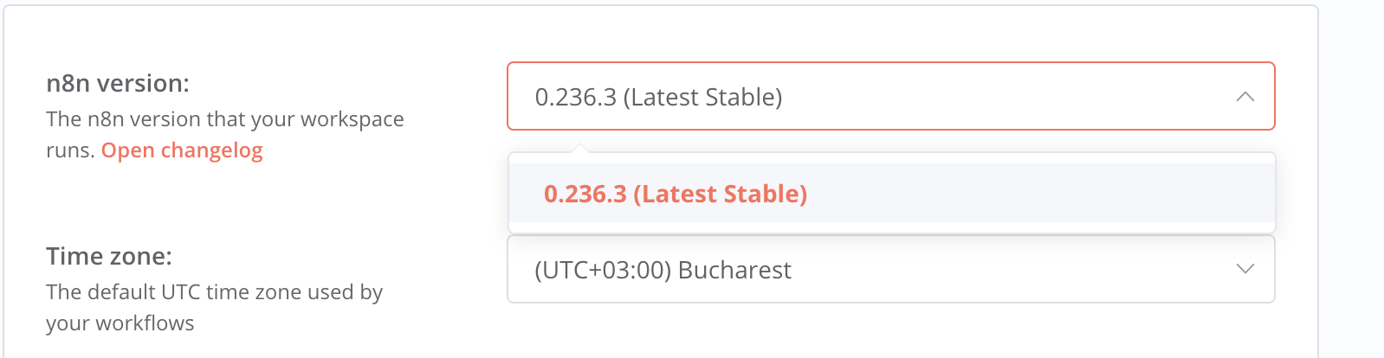1384x358 pixels.
Task: Expand the Time zone dropdown
Action: pos(890,269)
